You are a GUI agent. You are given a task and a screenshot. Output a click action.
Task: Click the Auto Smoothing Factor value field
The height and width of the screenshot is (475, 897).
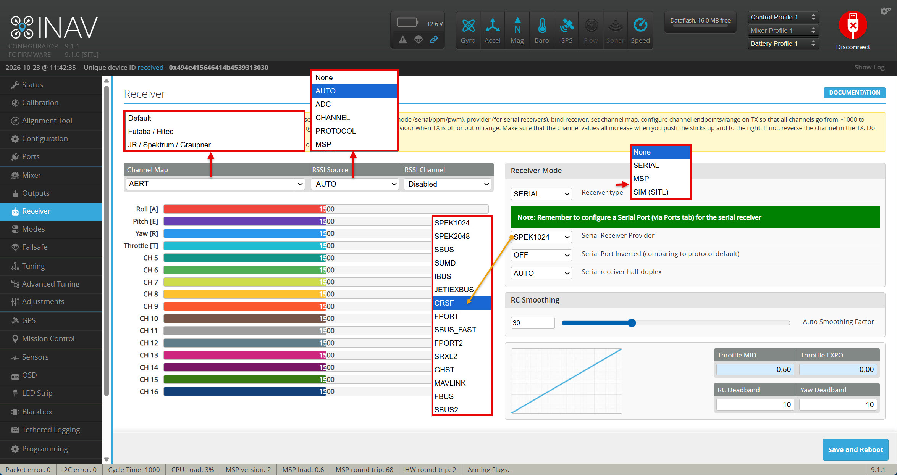click(x=533, y=323)
